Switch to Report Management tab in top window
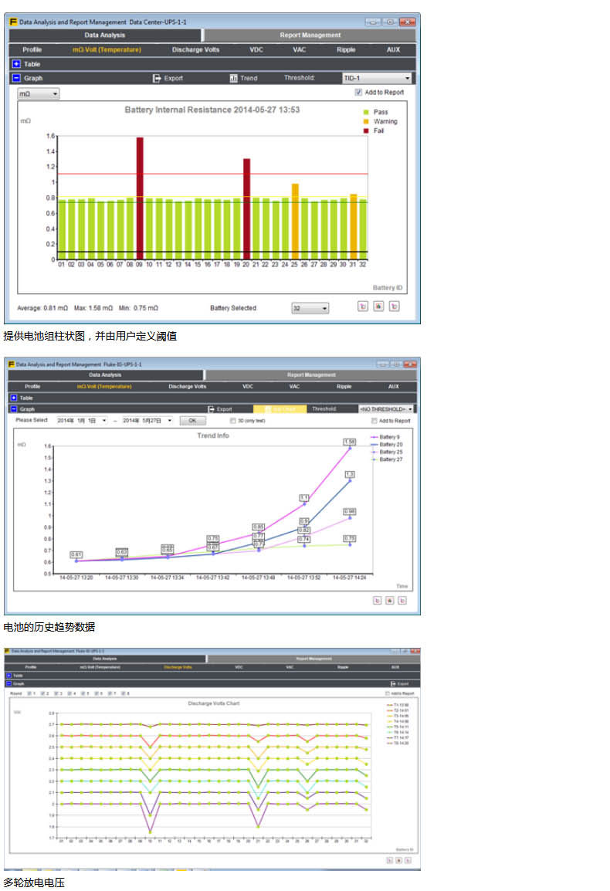Viewport: 610px width, 891px height. point(310,35)
